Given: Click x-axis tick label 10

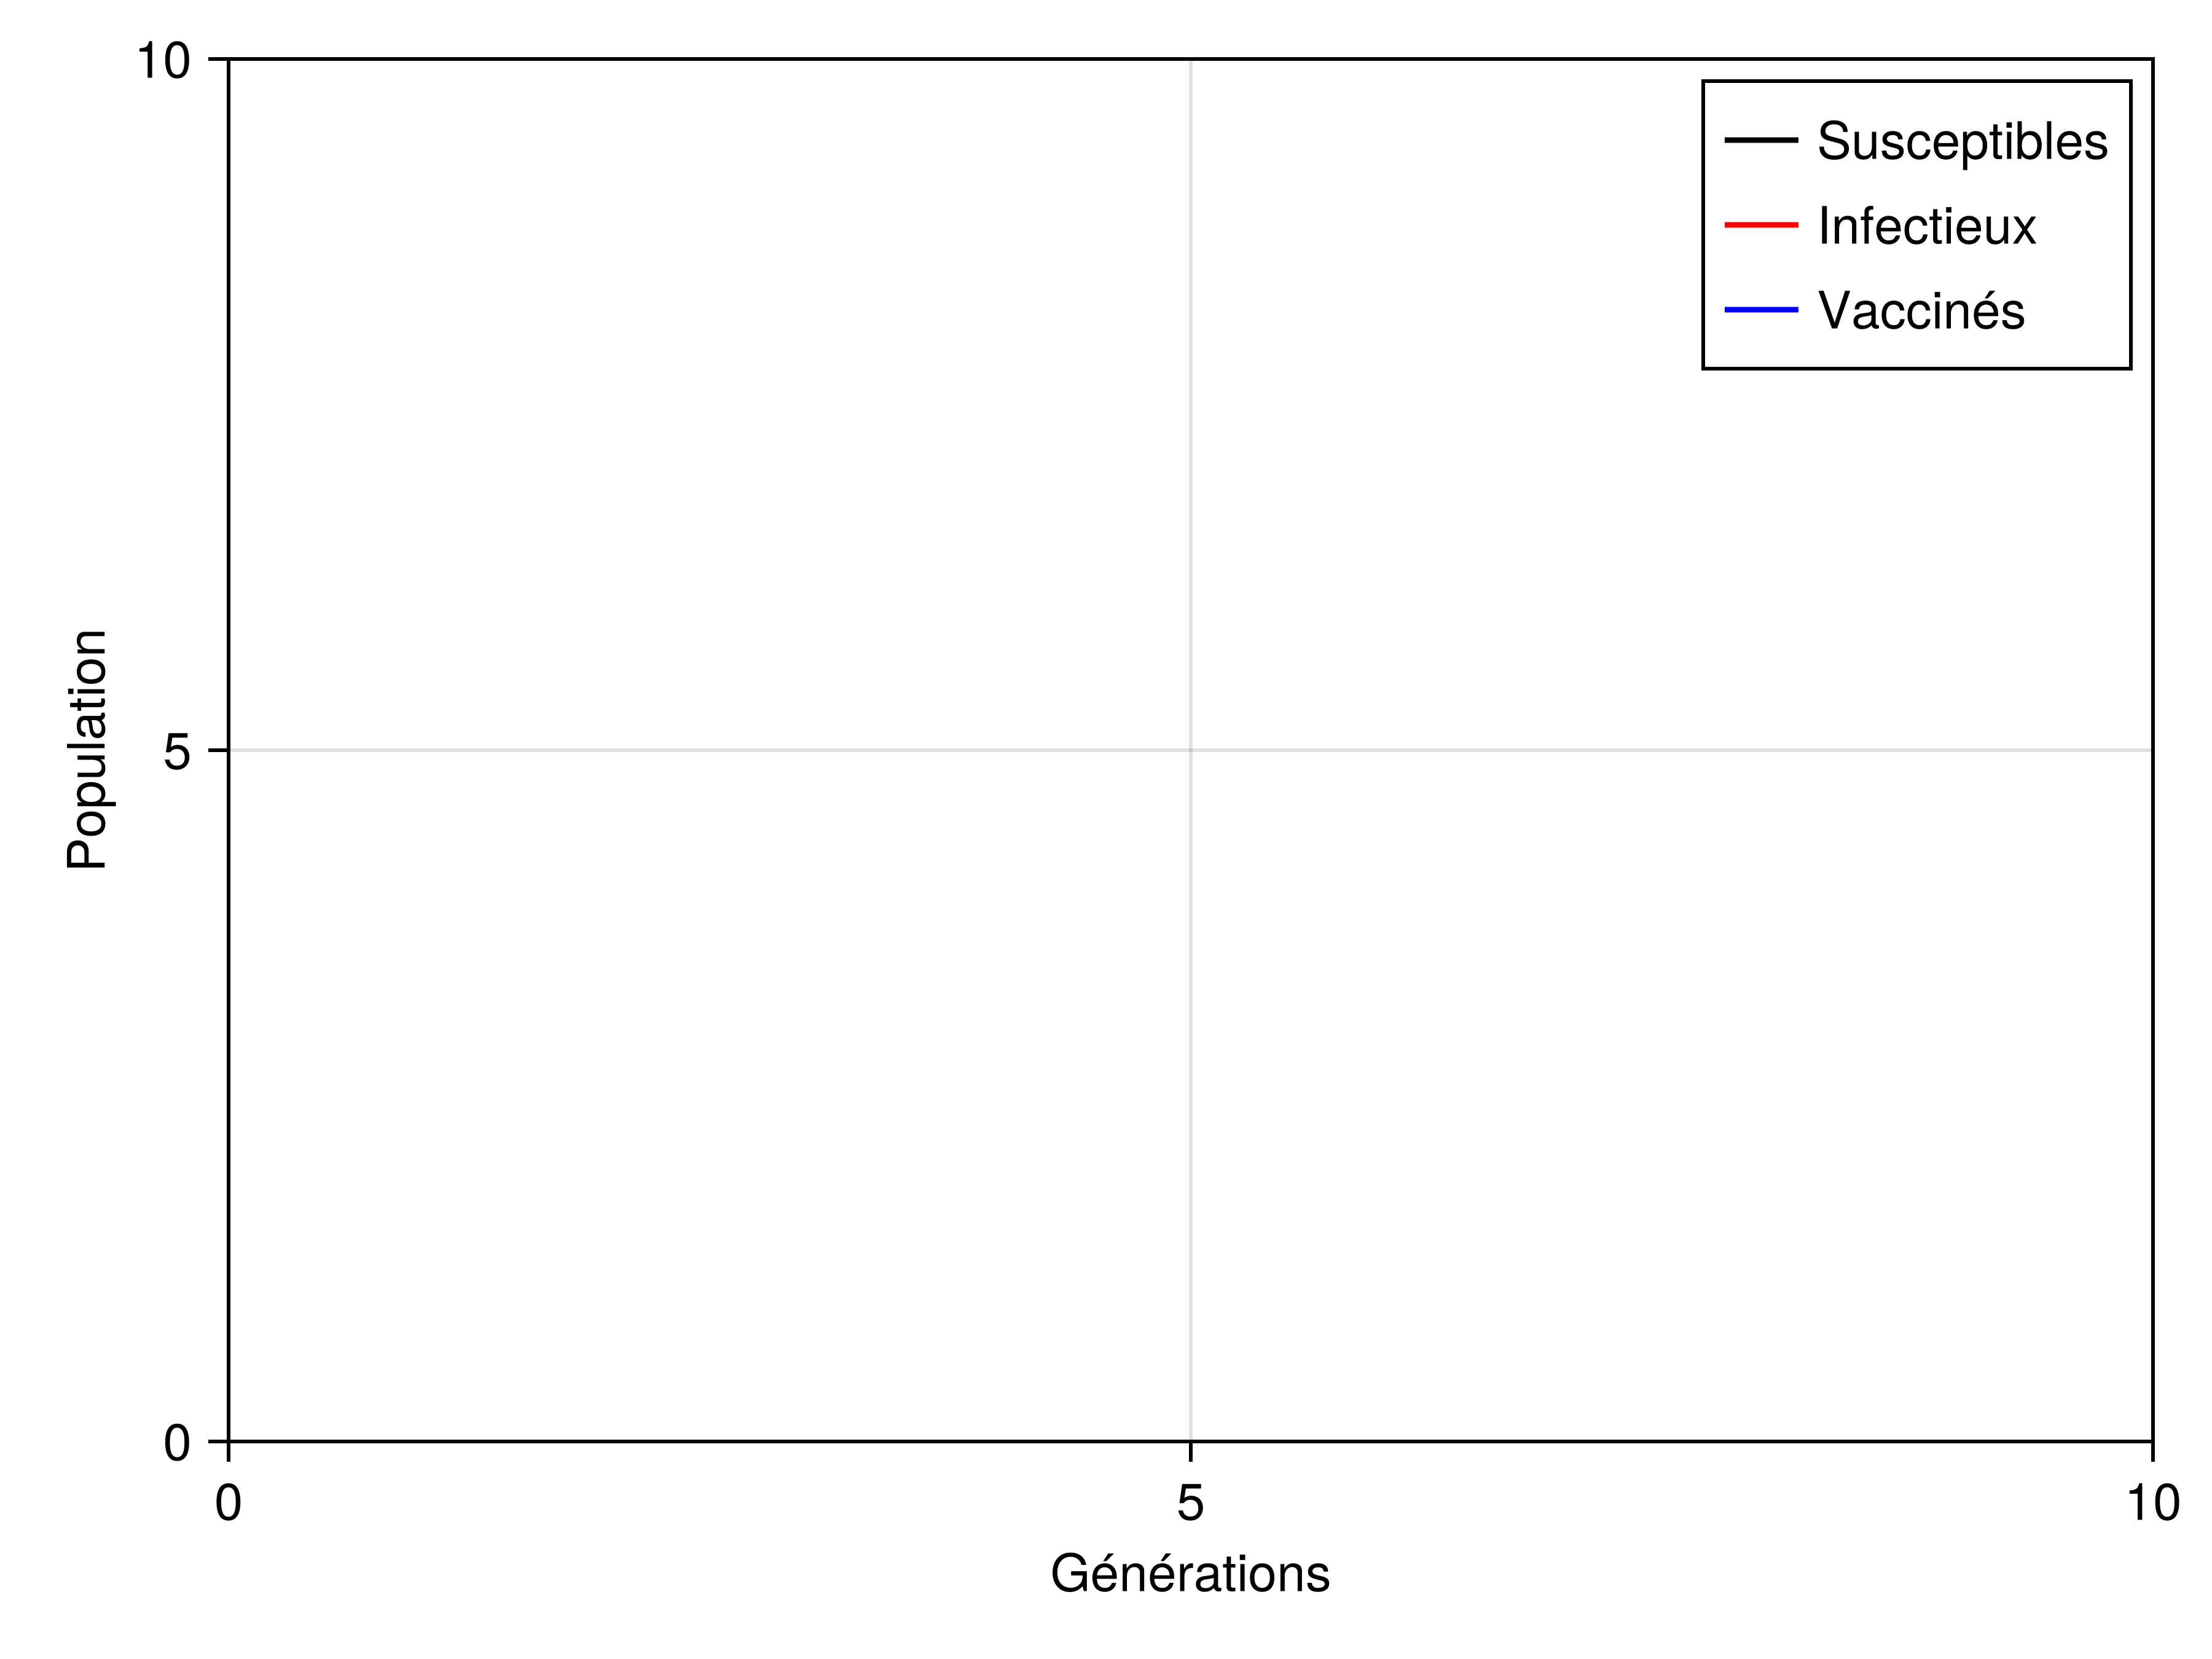Looking at the screenshot, I should pos(2152,1504).
